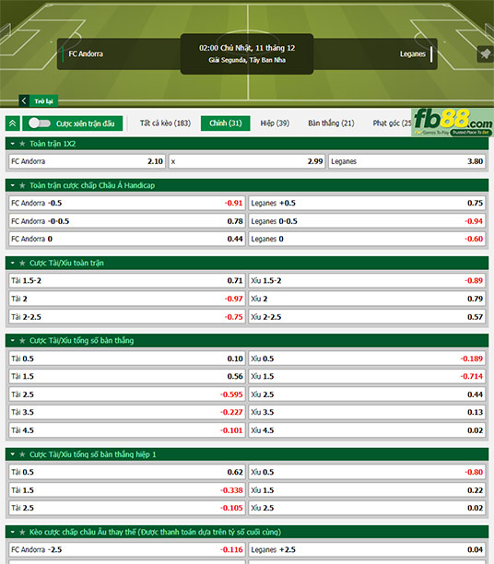Screen dimensions: 494x564
Task: Switch to the Hiệp (39) tab
Action: coord(275,123)
